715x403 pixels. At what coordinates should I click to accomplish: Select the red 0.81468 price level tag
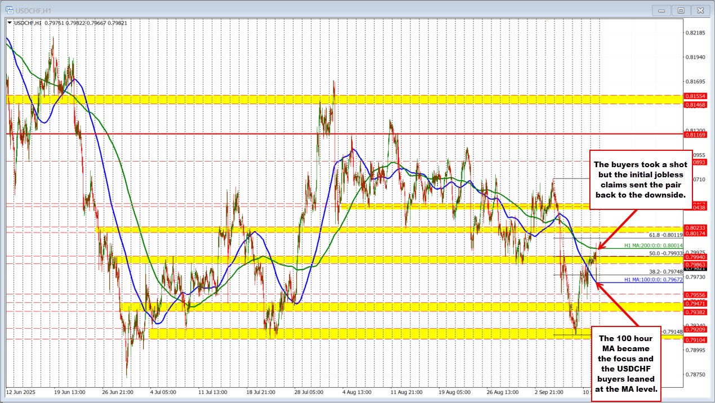pos(695,105)
